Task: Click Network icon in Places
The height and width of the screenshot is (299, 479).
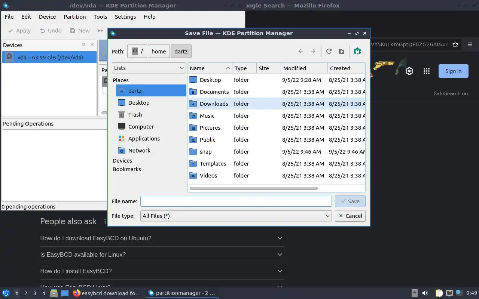Action: point(122,150)
